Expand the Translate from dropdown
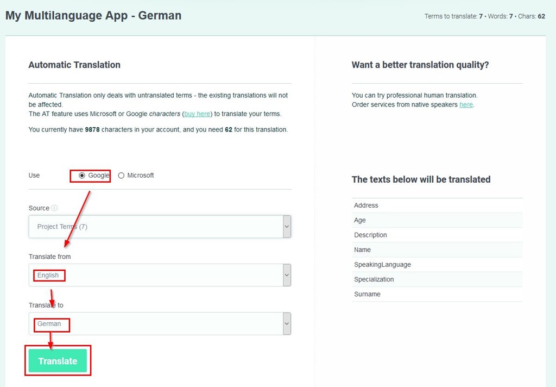Image resolution: width=556 pixels, height=387 pixels. coord(160,275)
